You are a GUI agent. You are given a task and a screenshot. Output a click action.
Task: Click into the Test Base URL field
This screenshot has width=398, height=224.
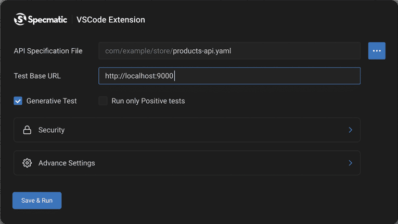pyautogui.click(x=260, y=76)
